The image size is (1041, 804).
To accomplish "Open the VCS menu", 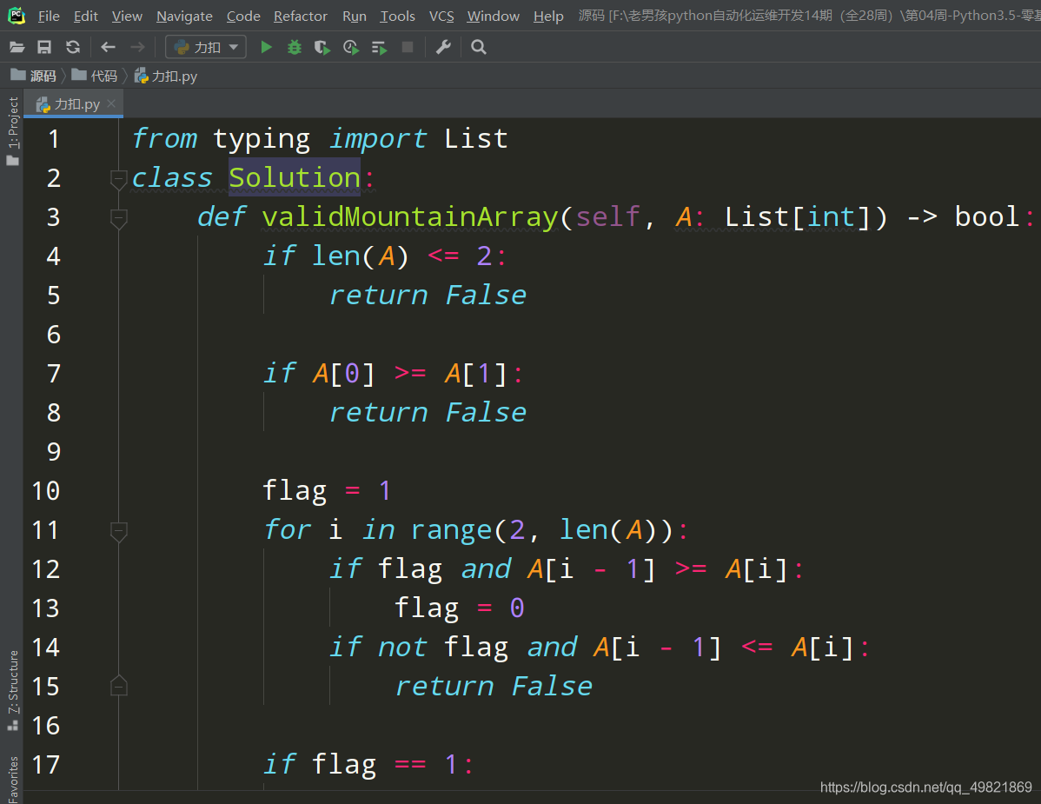I will (441, 16).
